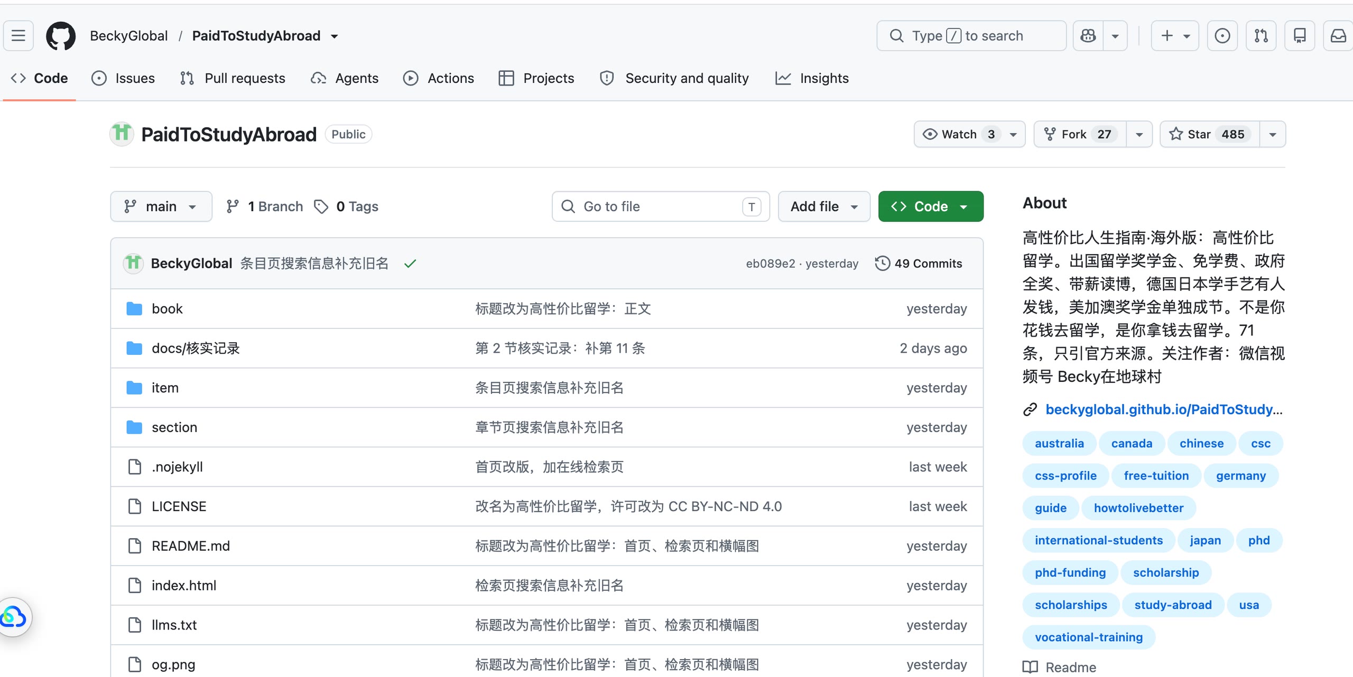Open the README.md file
This screenshot has width=1353, height=677.
191,546
